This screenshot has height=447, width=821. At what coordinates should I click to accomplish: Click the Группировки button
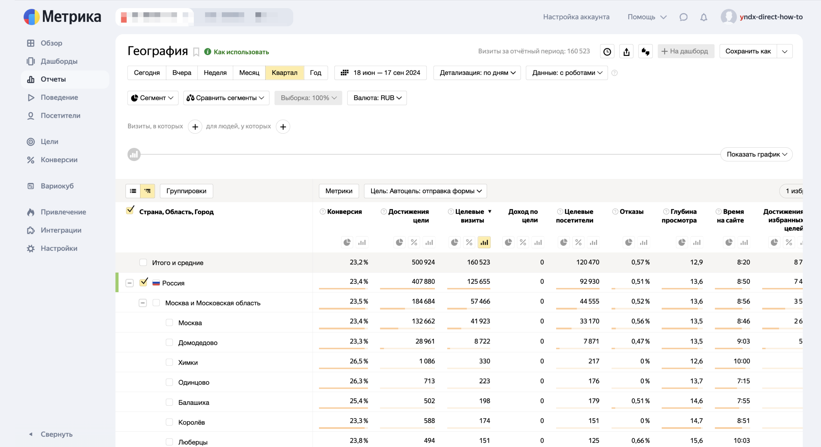point(186,191)
